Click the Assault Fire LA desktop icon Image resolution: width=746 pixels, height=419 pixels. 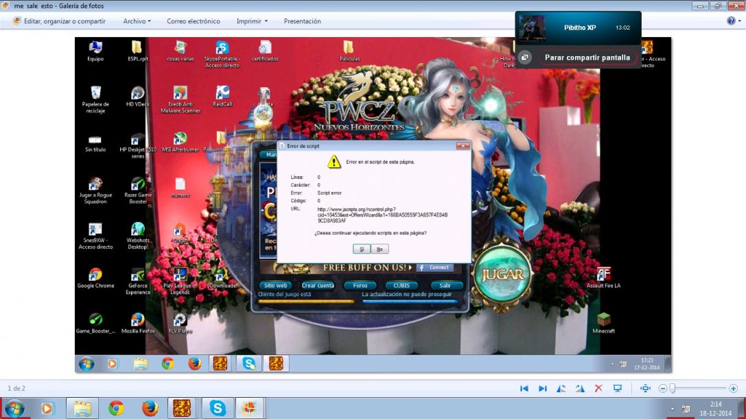point(603,278)
